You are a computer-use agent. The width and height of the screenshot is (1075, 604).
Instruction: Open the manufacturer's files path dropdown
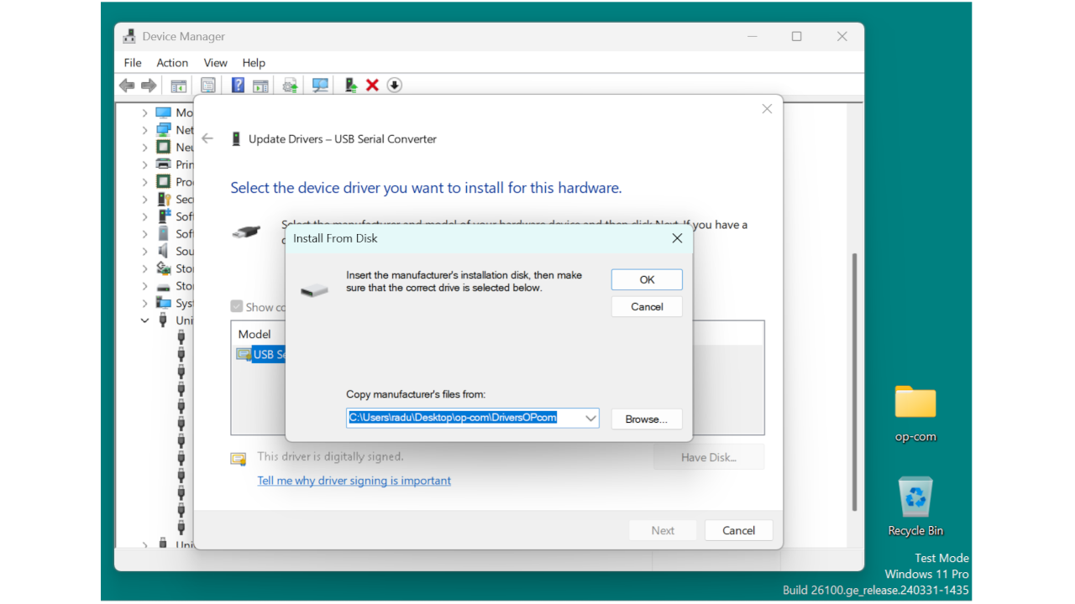[x=590, y=418]
